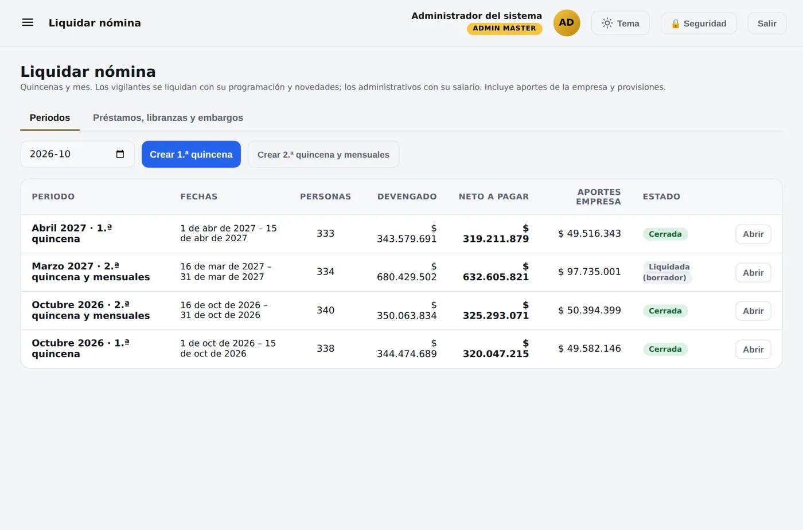The image size is (803, 530).
Task: Click neto a pagar $ 320.047.215
Action: click(496, 348)
